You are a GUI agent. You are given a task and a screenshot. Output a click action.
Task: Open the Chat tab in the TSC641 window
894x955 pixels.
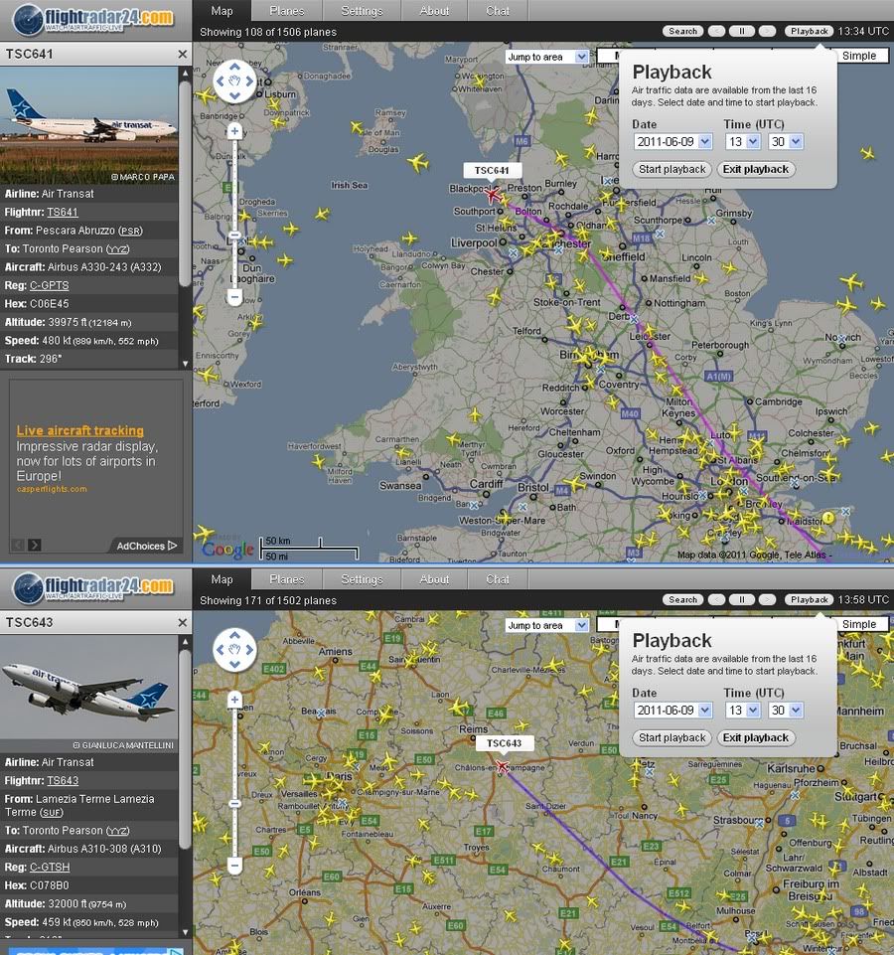pos(498,11)
